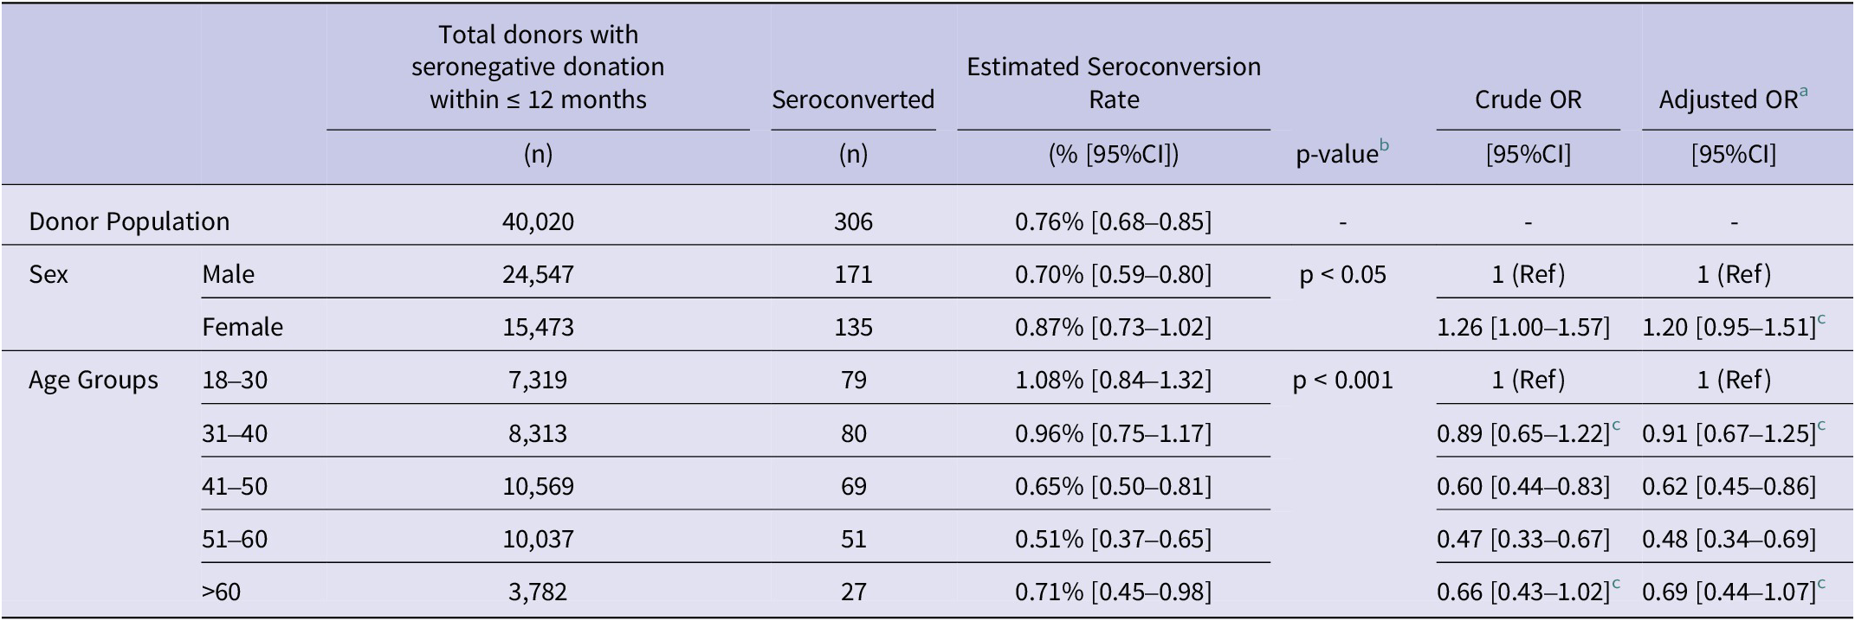The width and height of the screenshot is (1855, 621).
Task: Open footnote 'c' on 31–40 crude OR
Action: [x=1616, y=426]
